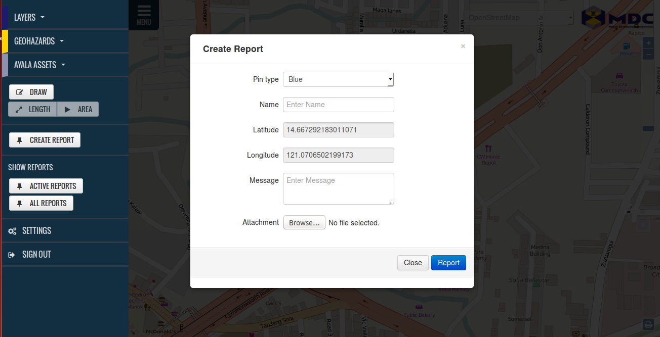Click the resize grip of Message box
The width and height of the screenshot is (660, 337).
tap(391, 202)
